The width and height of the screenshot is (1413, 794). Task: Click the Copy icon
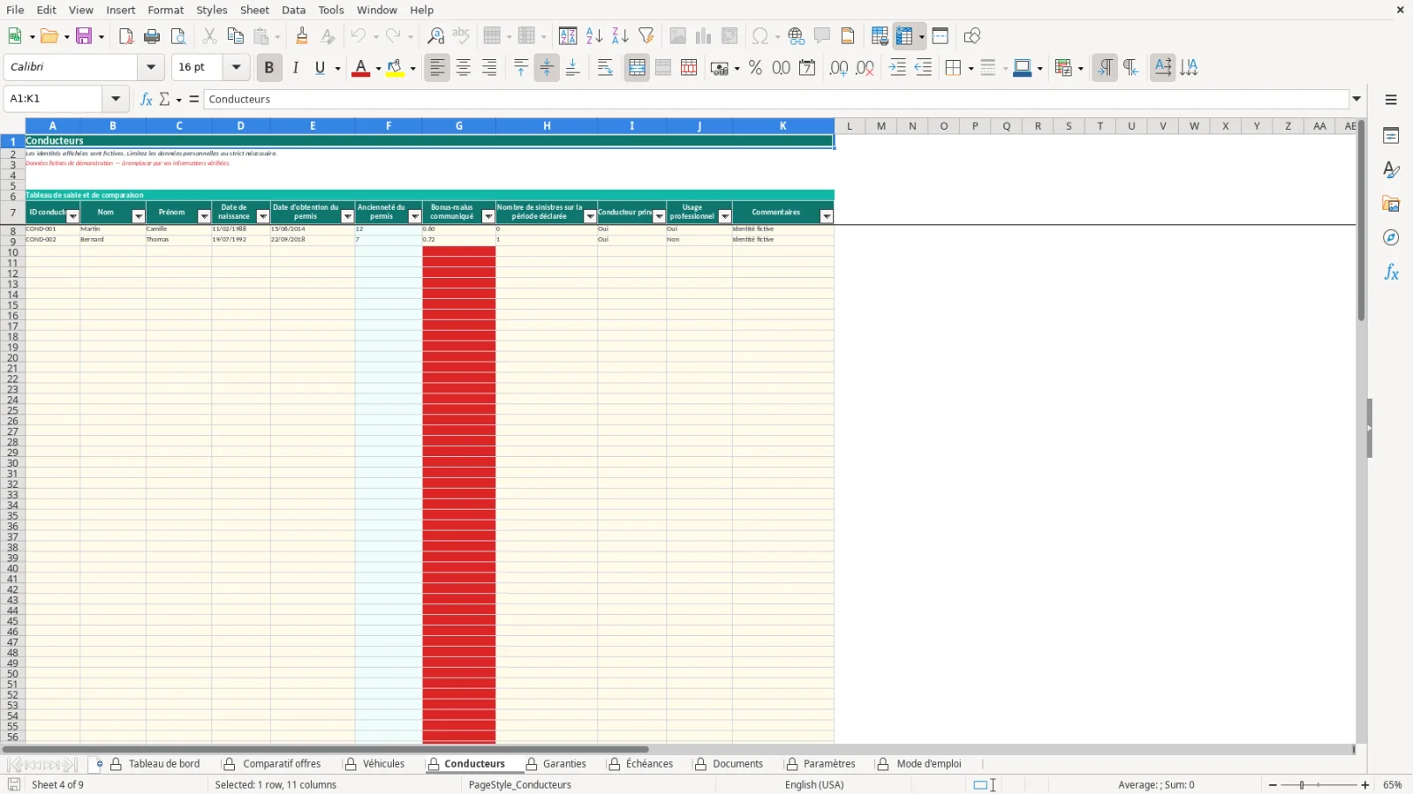235,36
